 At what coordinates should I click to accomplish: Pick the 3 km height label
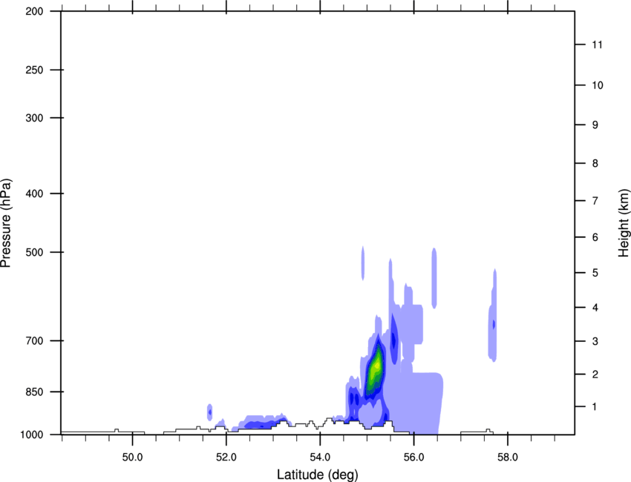coord(595,341)
